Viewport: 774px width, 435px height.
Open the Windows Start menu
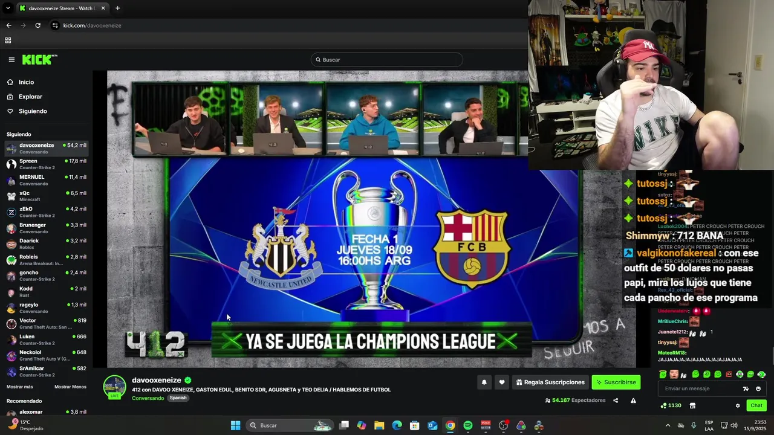coord(235,425)
